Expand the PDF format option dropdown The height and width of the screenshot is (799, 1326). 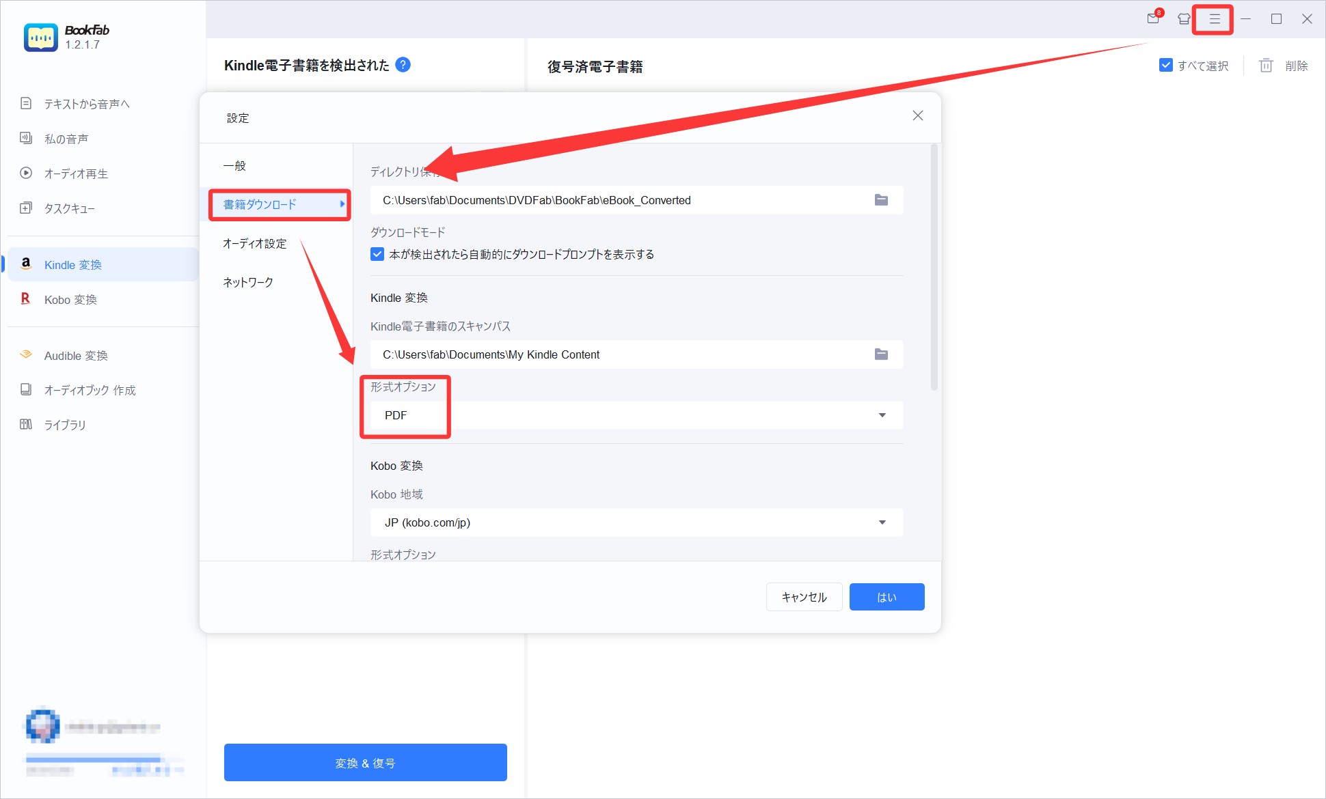[x=882, y=415]
